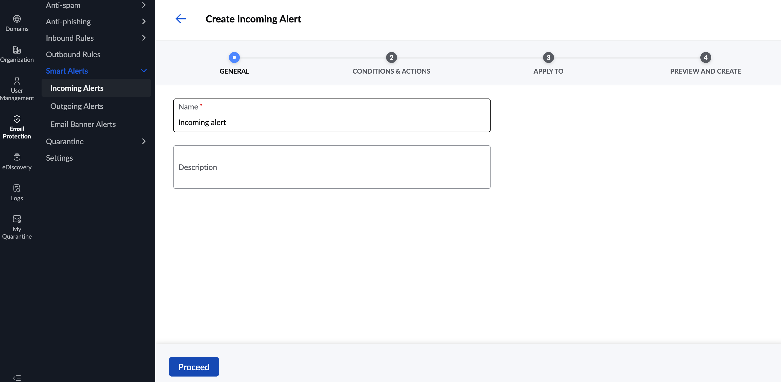Screen dimensions: 781x382
Task: Open Outbound Rules link
Action: [x=73, y=54]
